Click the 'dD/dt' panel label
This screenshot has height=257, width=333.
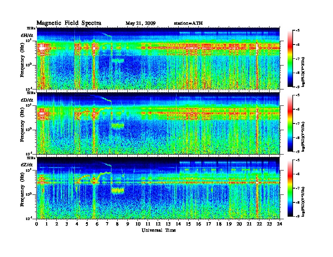27,100
